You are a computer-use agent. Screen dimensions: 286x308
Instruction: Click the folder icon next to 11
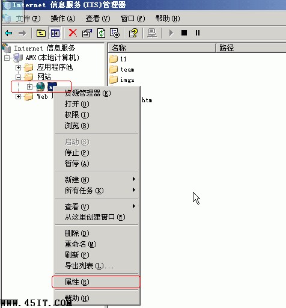[x=114, y=59]
